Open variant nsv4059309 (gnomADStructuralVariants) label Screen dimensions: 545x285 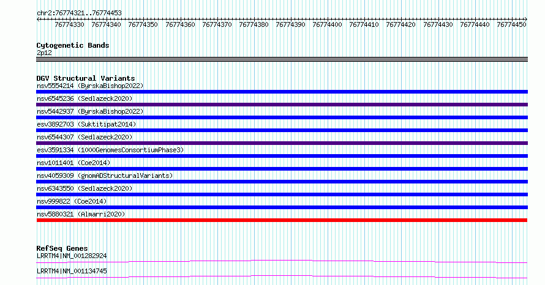(105, 176)
